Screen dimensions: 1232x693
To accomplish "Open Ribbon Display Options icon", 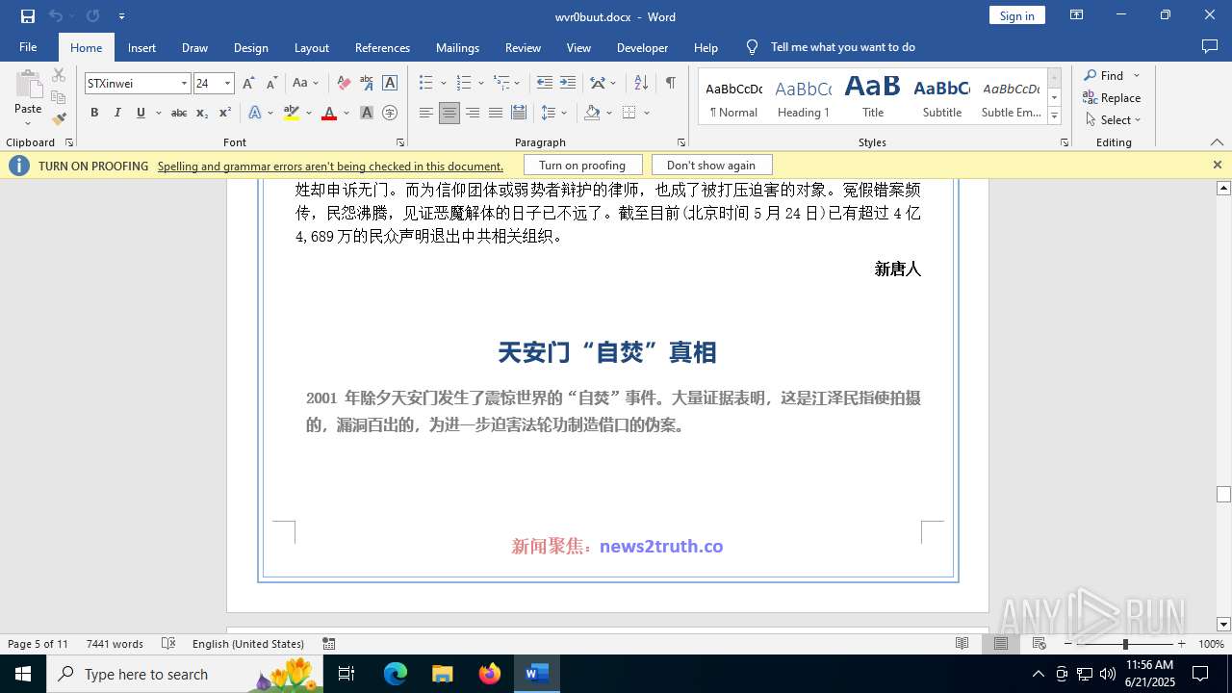I will coord(1077,15).
